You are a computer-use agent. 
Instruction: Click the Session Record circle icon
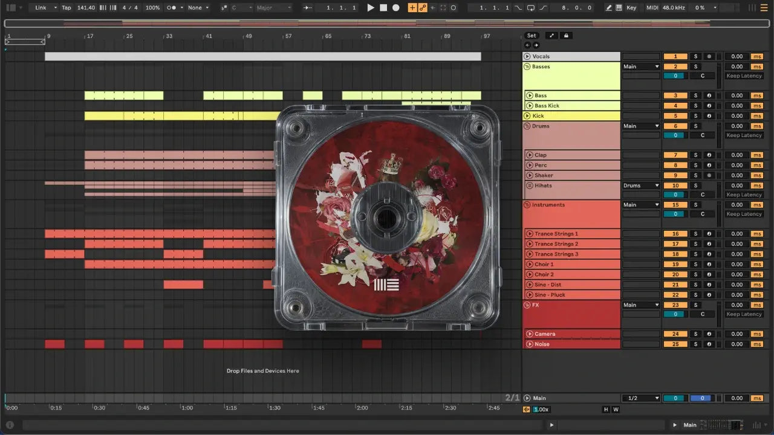pyautogui.click(x=454, y=8)
